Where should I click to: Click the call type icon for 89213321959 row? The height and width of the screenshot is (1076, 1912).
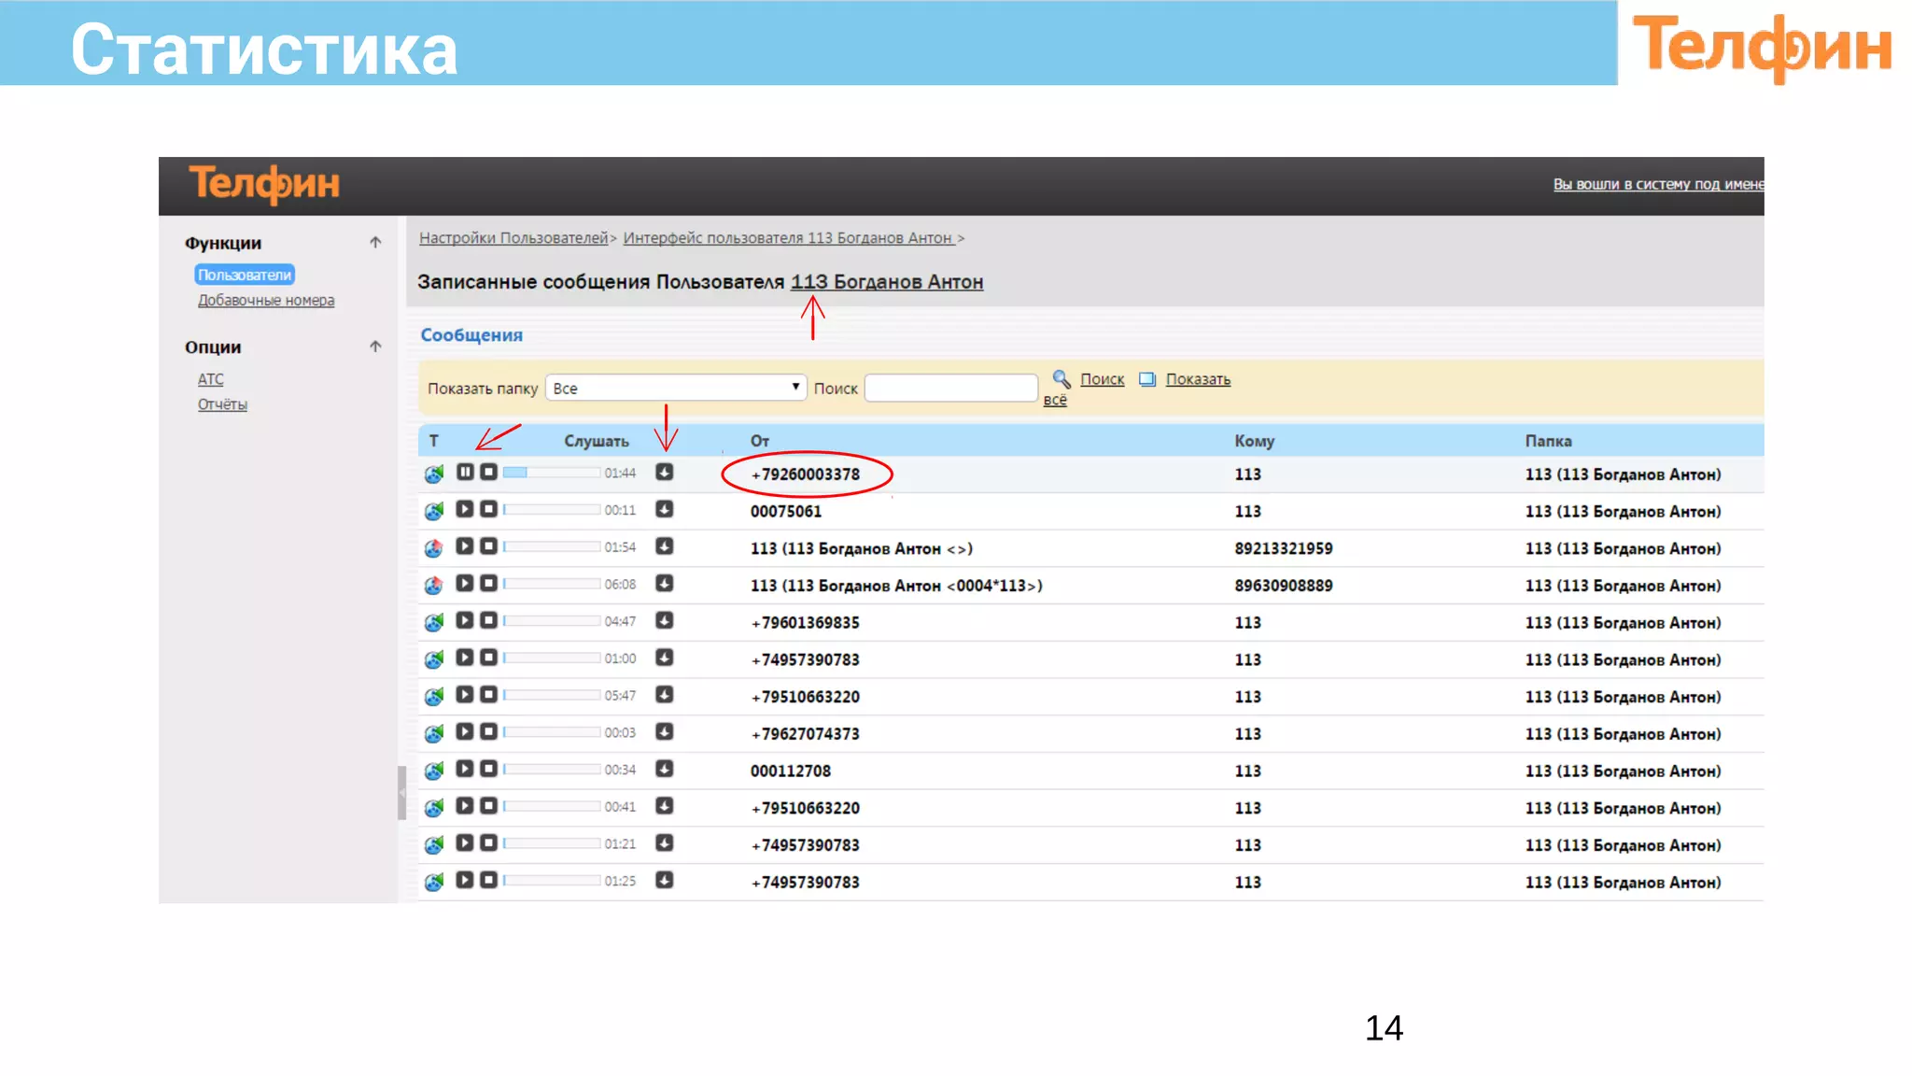click(434, 548)
